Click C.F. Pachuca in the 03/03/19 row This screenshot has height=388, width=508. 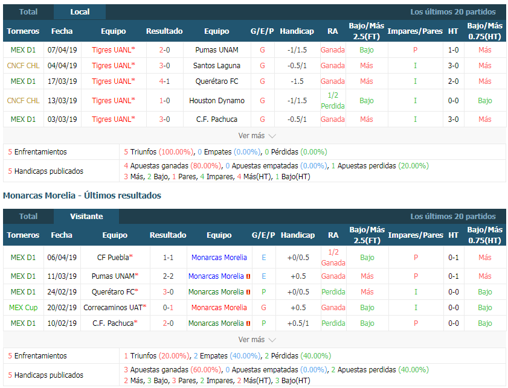(216, 119)
